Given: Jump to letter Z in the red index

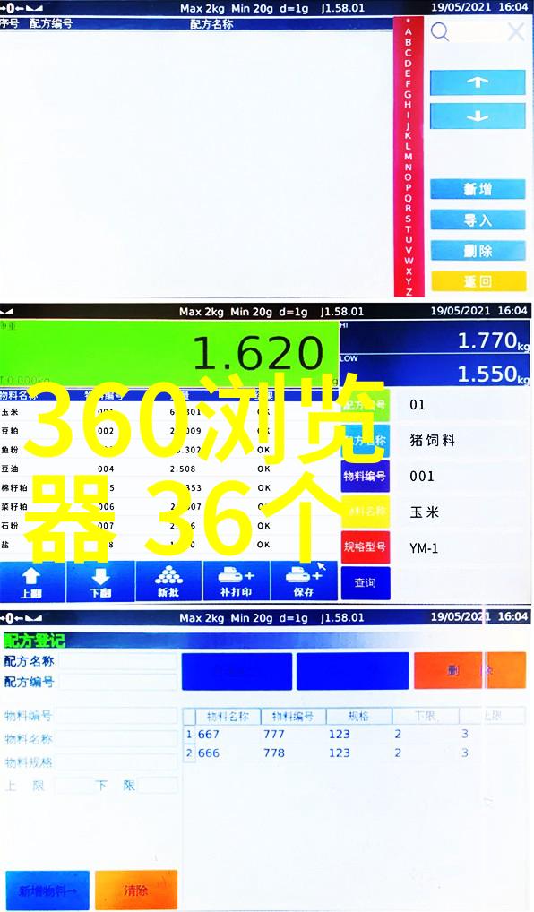Looking at the screenshot, I should [409, 291].
